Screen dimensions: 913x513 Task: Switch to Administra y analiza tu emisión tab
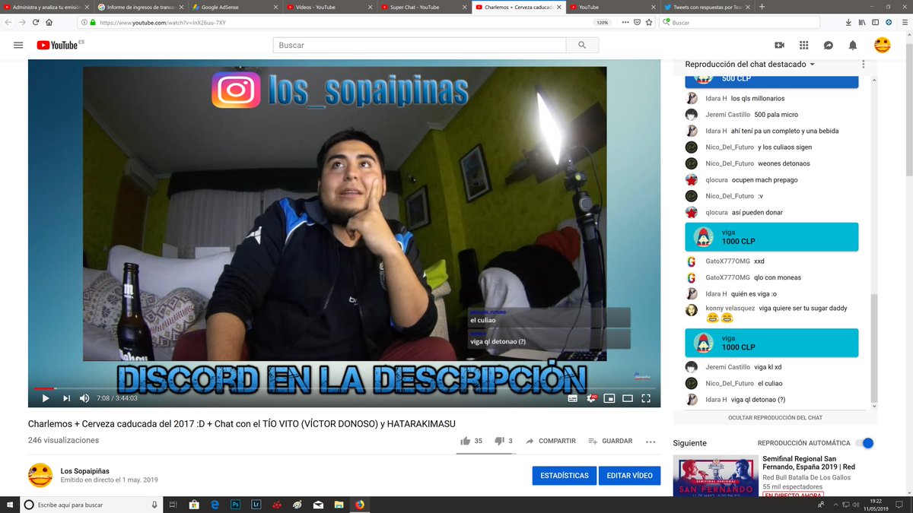point(46,7)
